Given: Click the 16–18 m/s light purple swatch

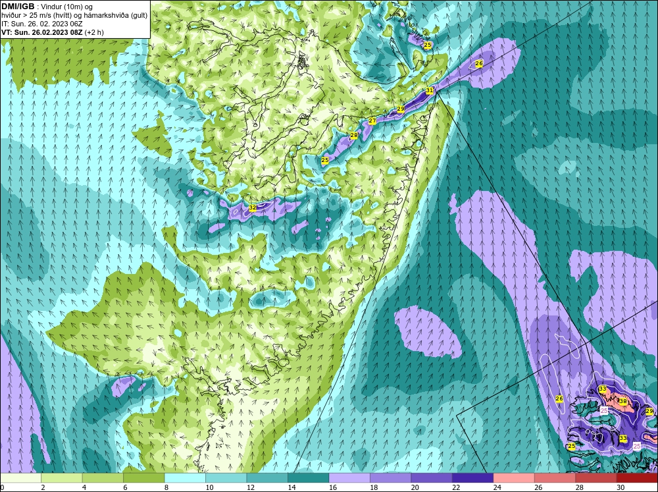Looking at the screenshot, I should pos(349,478).
